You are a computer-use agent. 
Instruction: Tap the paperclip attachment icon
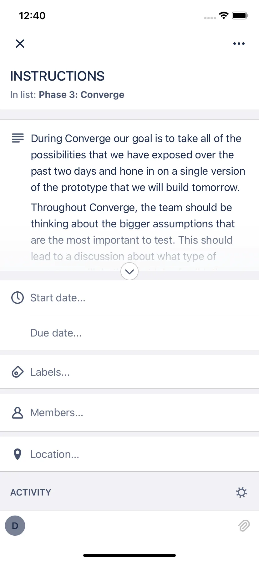click(244, 526)
